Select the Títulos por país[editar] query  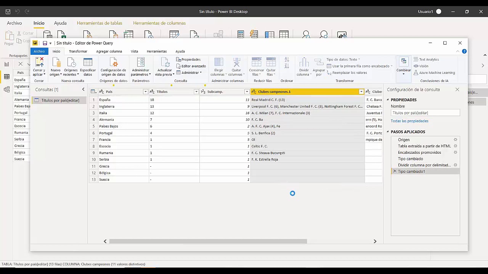tap(59, 100)
